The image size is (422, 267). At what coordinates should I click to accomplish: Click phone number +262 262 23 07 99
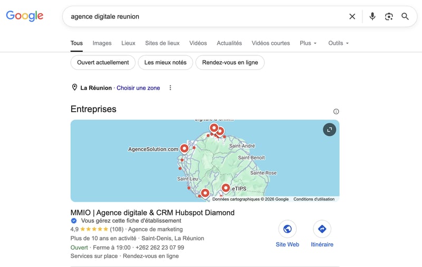160,248
